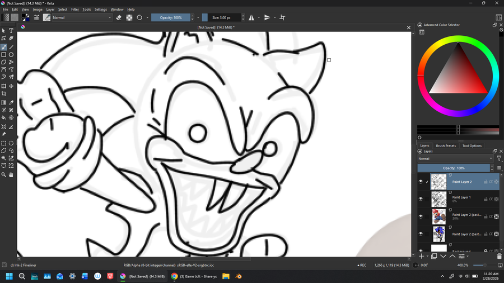Viewport: 504px width, 283px height.
Task: Open the layer filter funnel menu
Action: tap(499, 158)
